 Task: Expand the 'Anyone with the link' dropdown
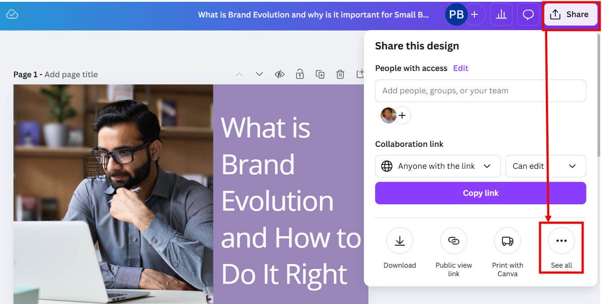click(438, 166)
